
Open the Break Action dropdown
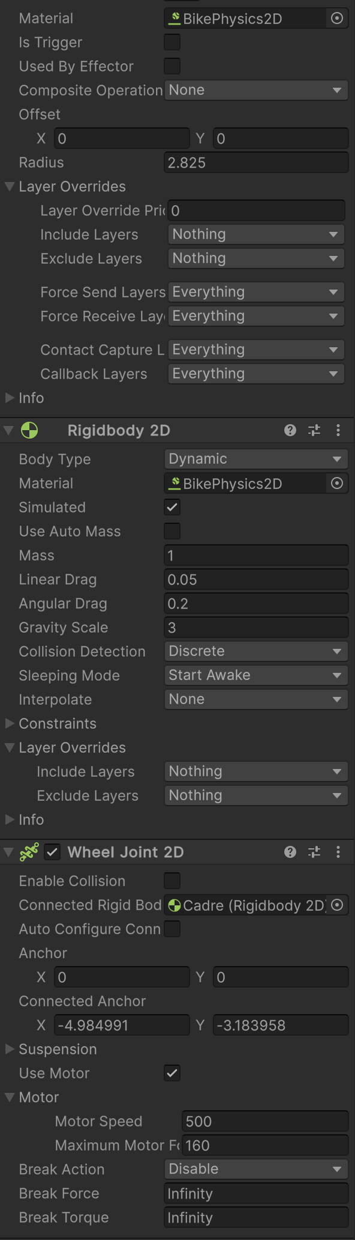256,1169
